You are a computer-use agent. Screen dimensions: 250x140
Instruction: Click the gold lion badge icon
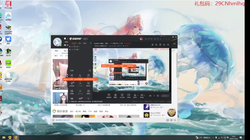coord(171,112)
